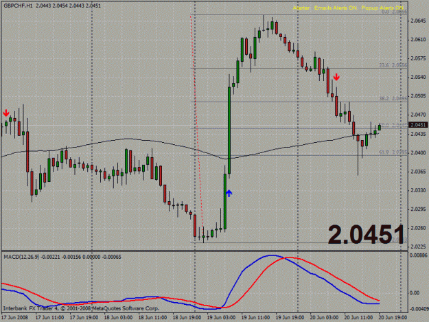
Task: Click the 2.0470 price axis label
Action: pyautogui.click(x=418, y=115)
